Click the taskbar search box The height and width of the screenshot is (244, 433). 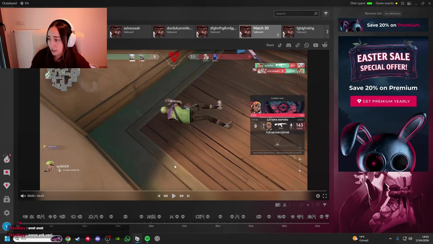tap(38, 239)
